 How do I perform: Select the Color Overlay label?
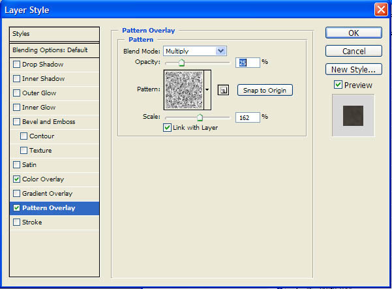43,179
